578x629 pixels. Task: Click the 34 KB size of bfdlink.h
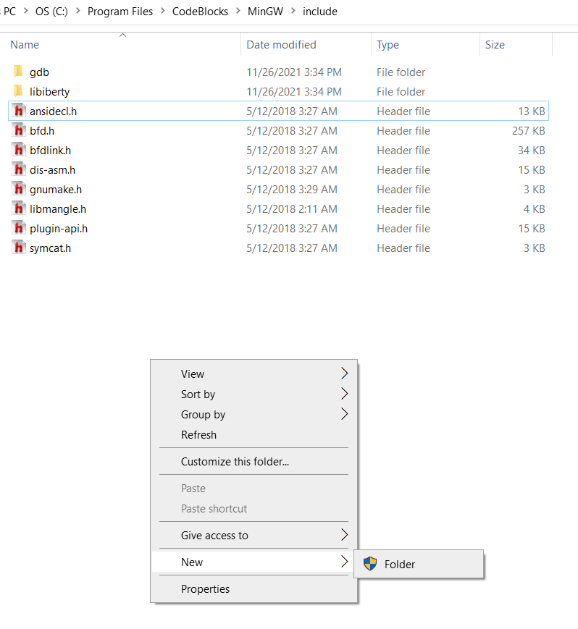click(532, 151)
